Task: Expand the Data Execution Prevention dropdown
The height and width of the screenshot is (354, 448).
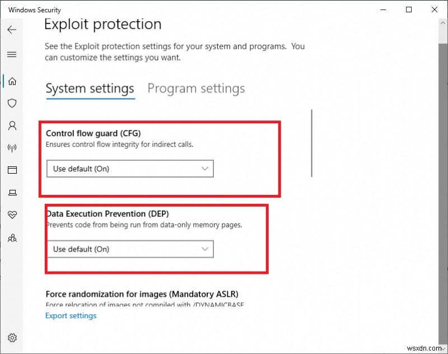Action: (x=130, y=249)
